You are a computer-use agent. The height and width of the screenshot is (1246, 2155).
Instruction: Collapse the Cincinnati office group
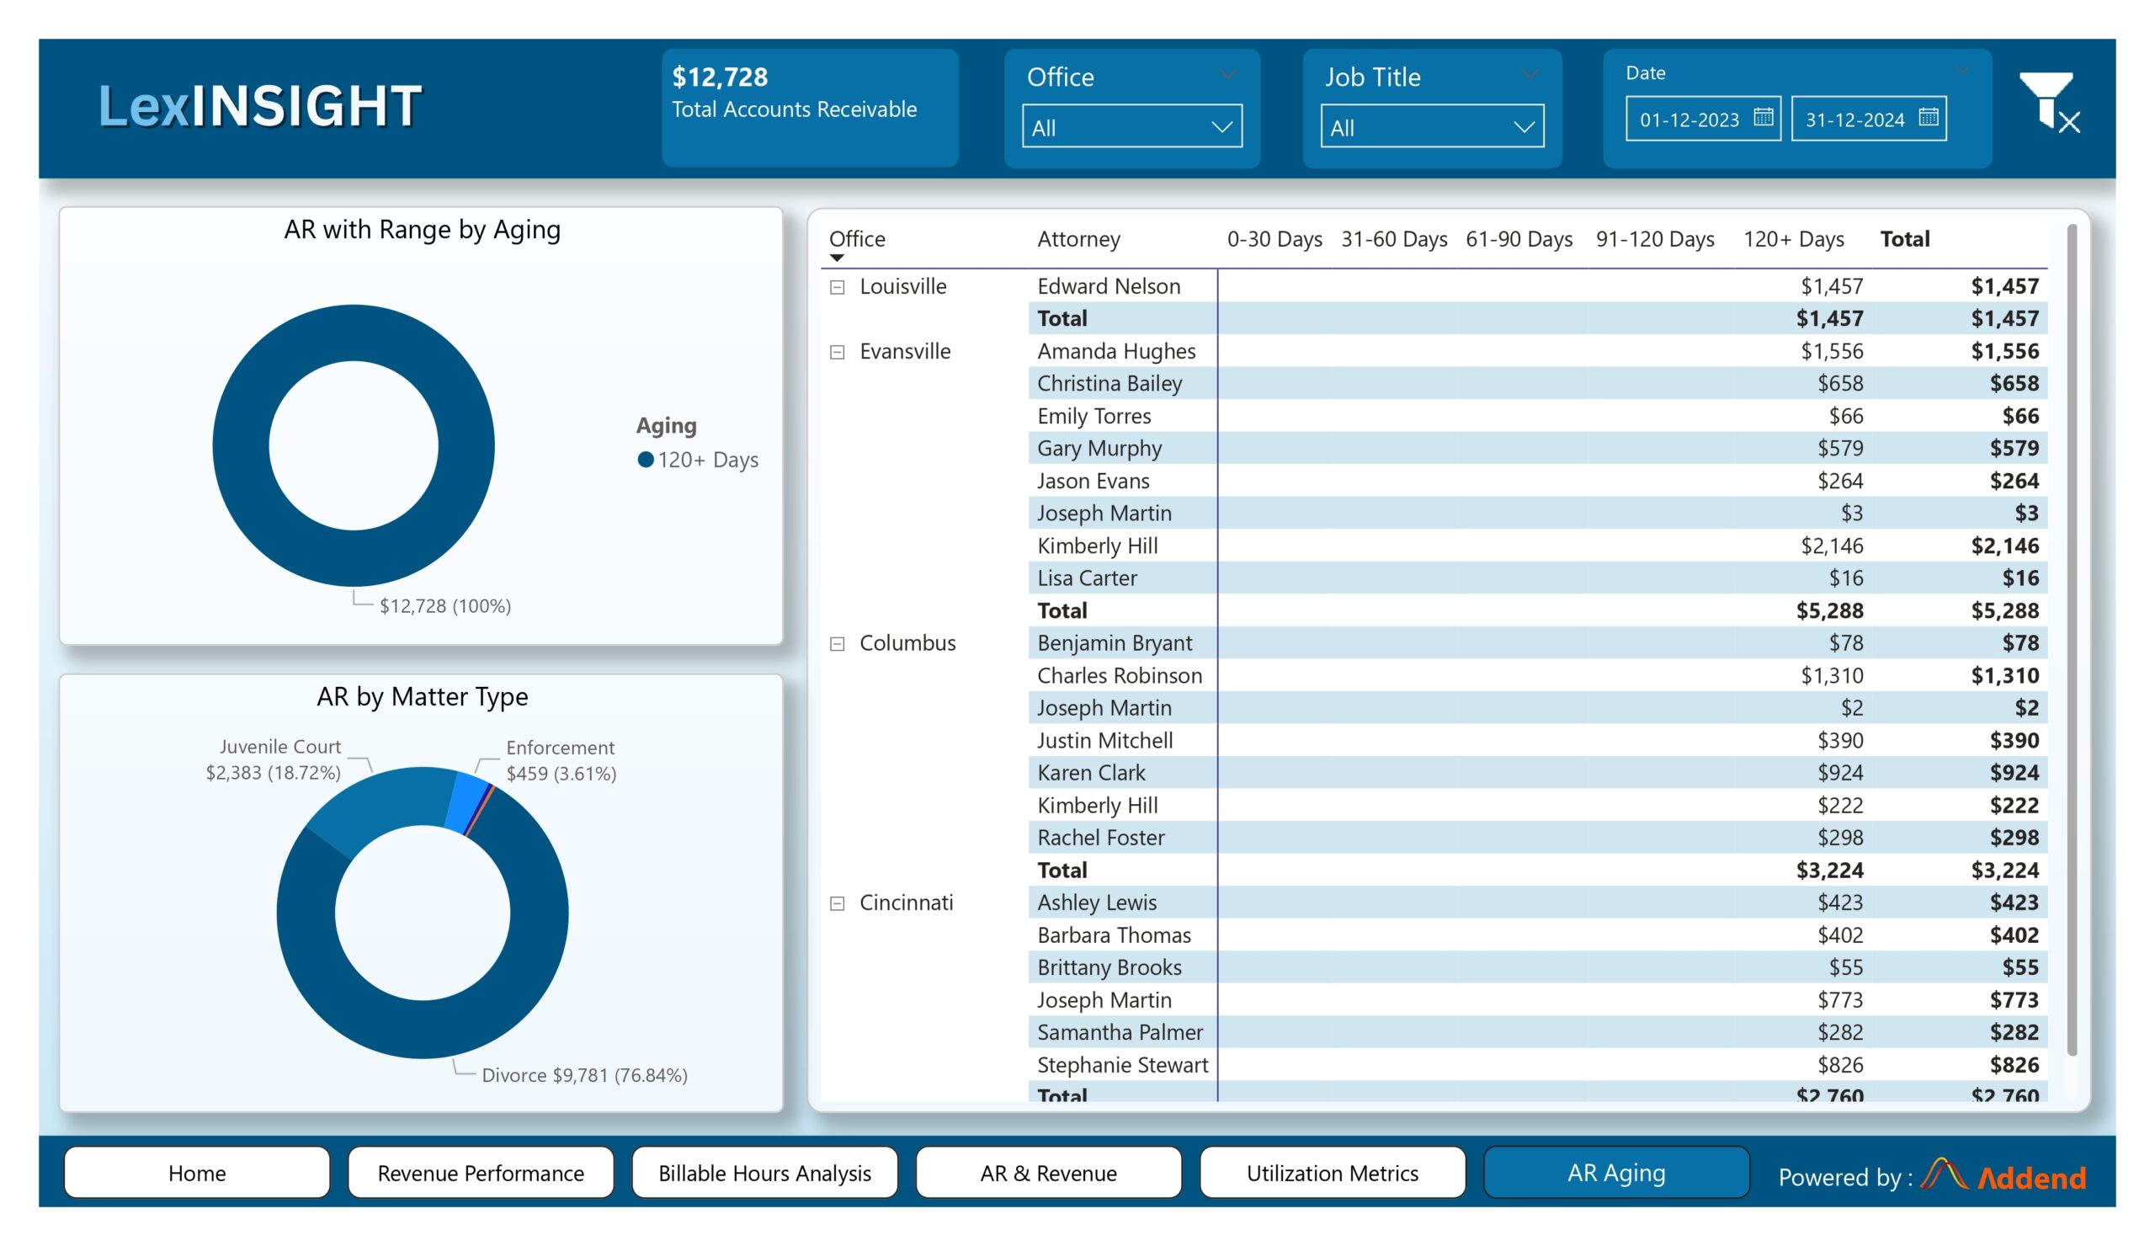click(838, 904)
